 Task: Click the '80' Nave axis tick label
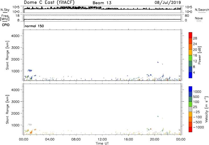tap(187, 16)
